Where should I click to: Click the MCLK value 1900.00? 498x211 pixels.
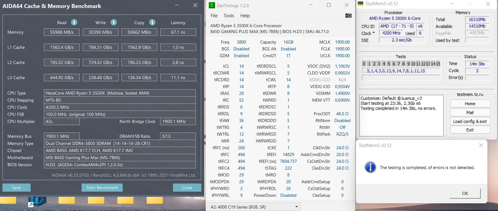[342, 42]
